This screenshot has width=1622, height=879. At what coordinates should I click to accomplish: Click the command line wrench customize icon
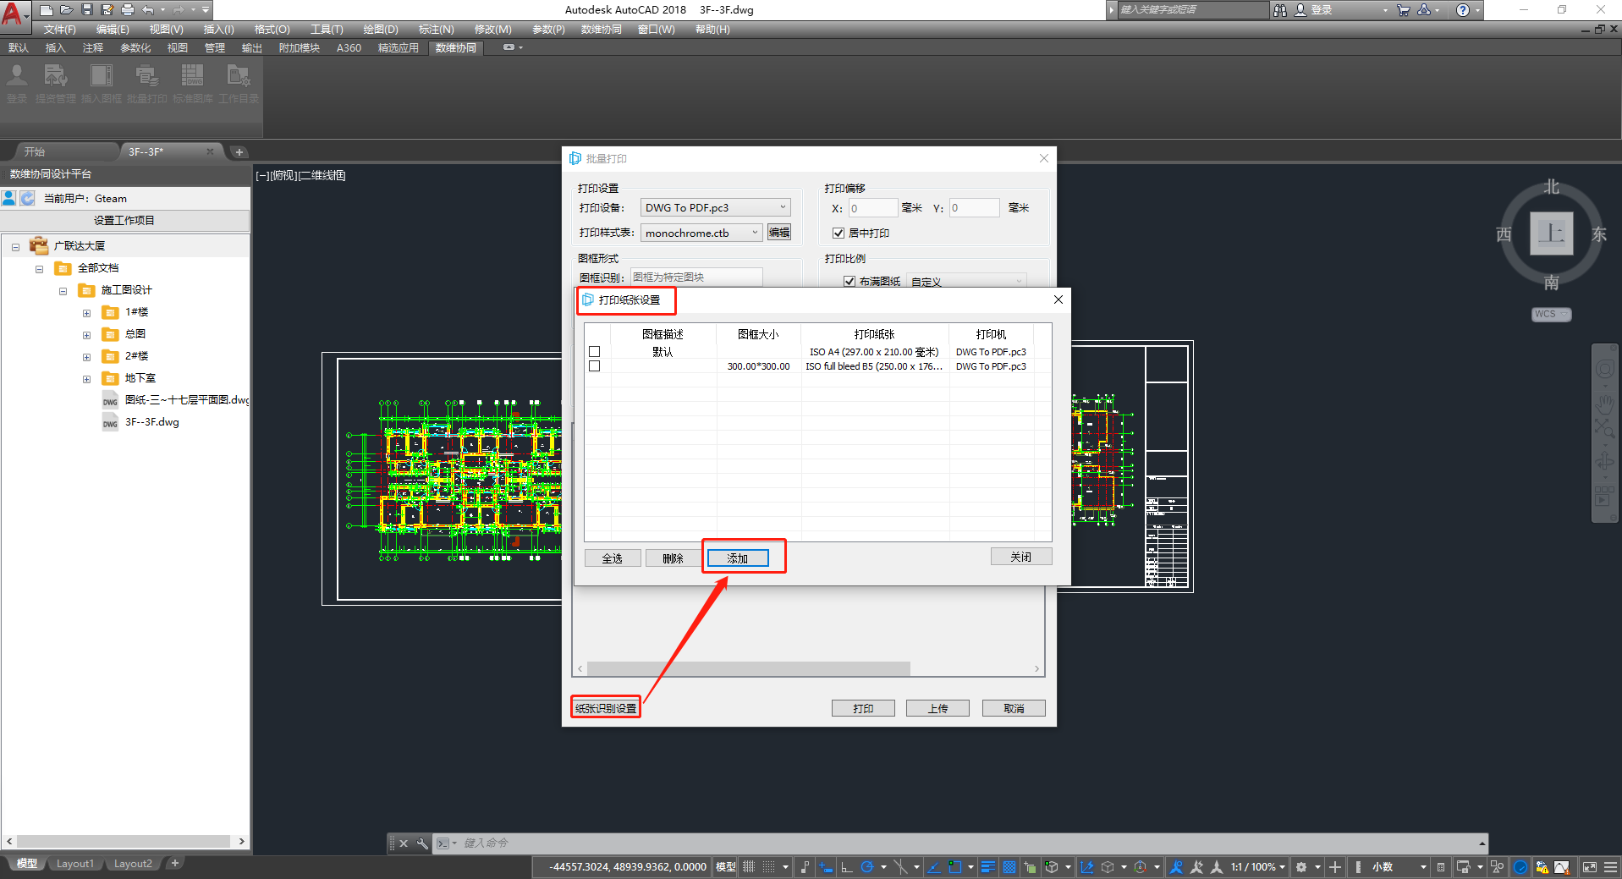(x=422, y=843)
